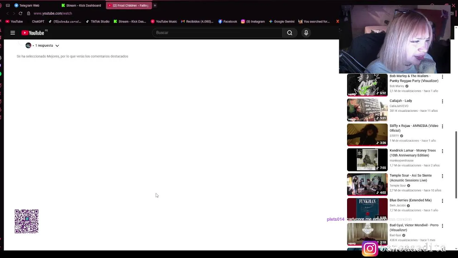Open options for Kendrick Lamar Money Trees
Viewport: 458px width, 258px height.
pyautogui.click(x=442, y=151)
